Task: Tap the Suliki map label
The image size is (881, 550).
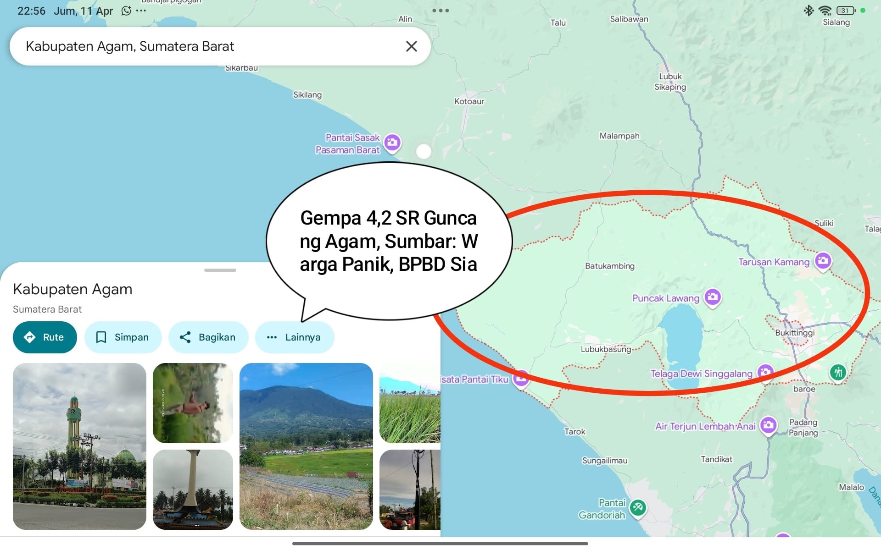Action: pyautogui.click(x=824, y=223)
